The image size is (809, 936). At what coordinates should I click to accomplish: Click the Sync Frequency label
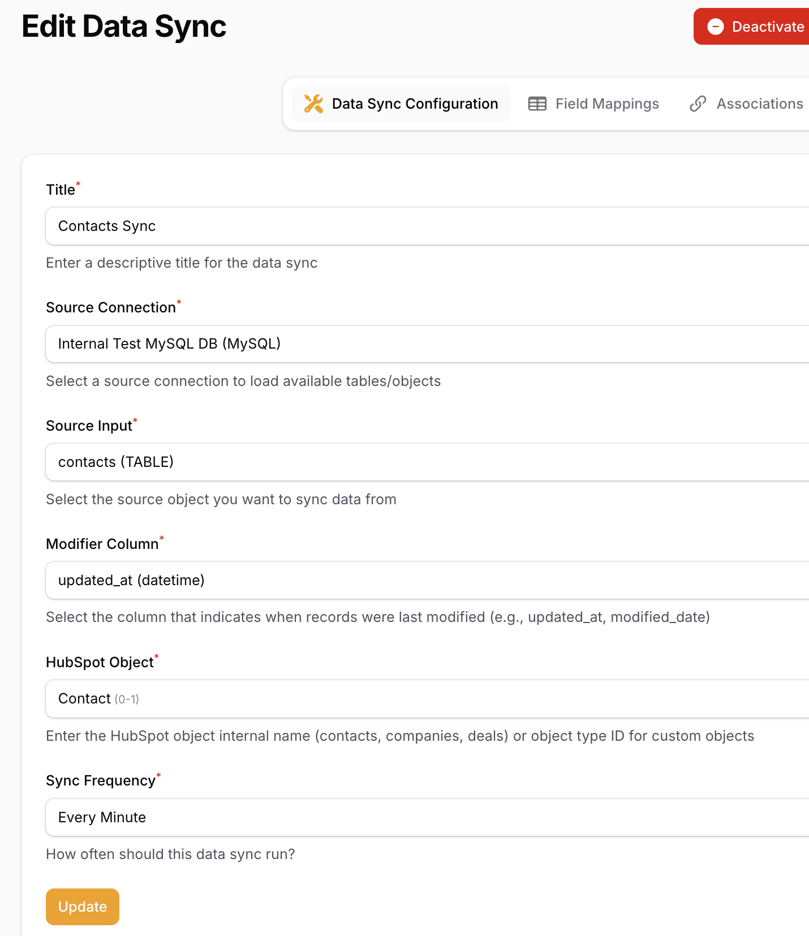point(101,780)
